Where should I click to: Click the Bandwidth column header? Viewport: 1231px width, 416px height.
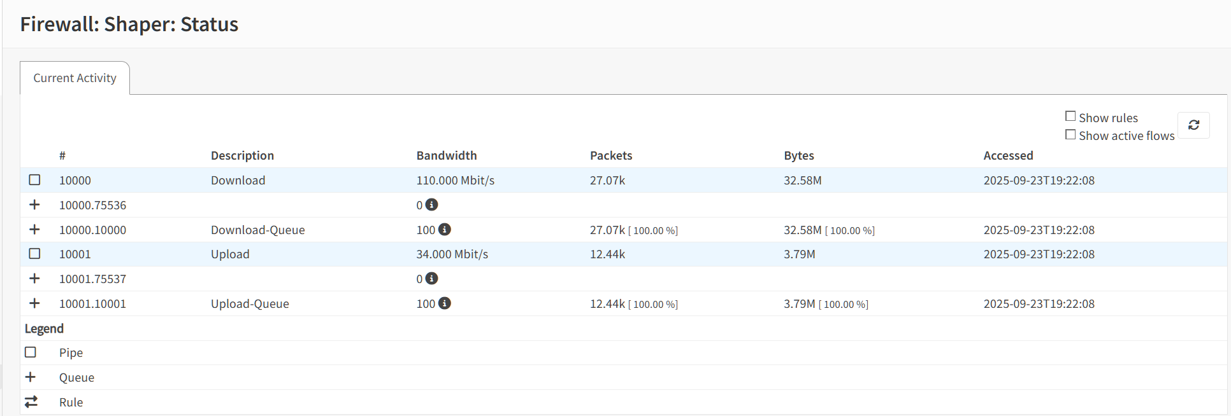(446, 156)
